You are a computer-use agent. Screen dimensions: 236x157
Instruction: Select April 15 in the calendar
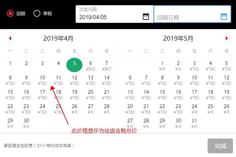click(10, 94)
